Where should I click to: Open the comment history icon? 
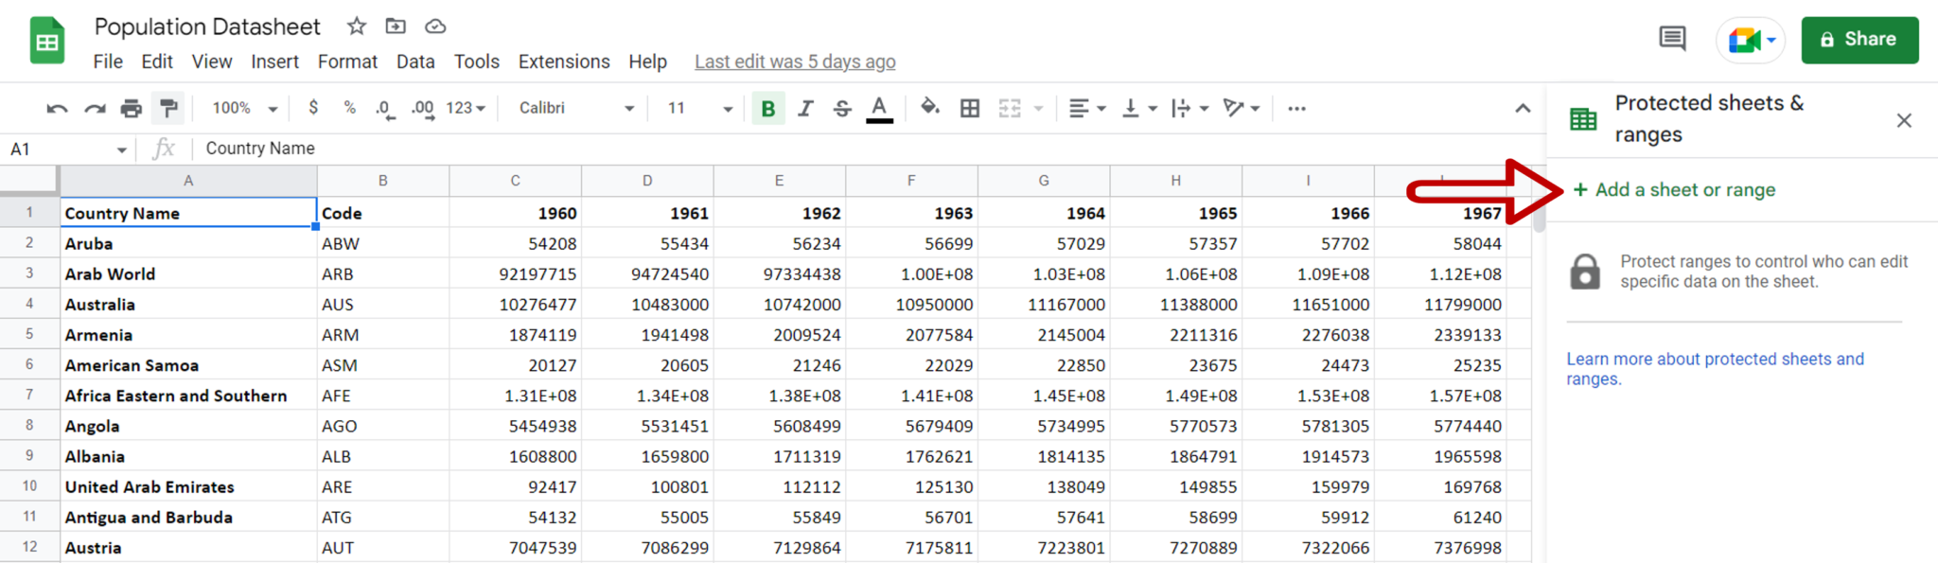coord(1672,39)
